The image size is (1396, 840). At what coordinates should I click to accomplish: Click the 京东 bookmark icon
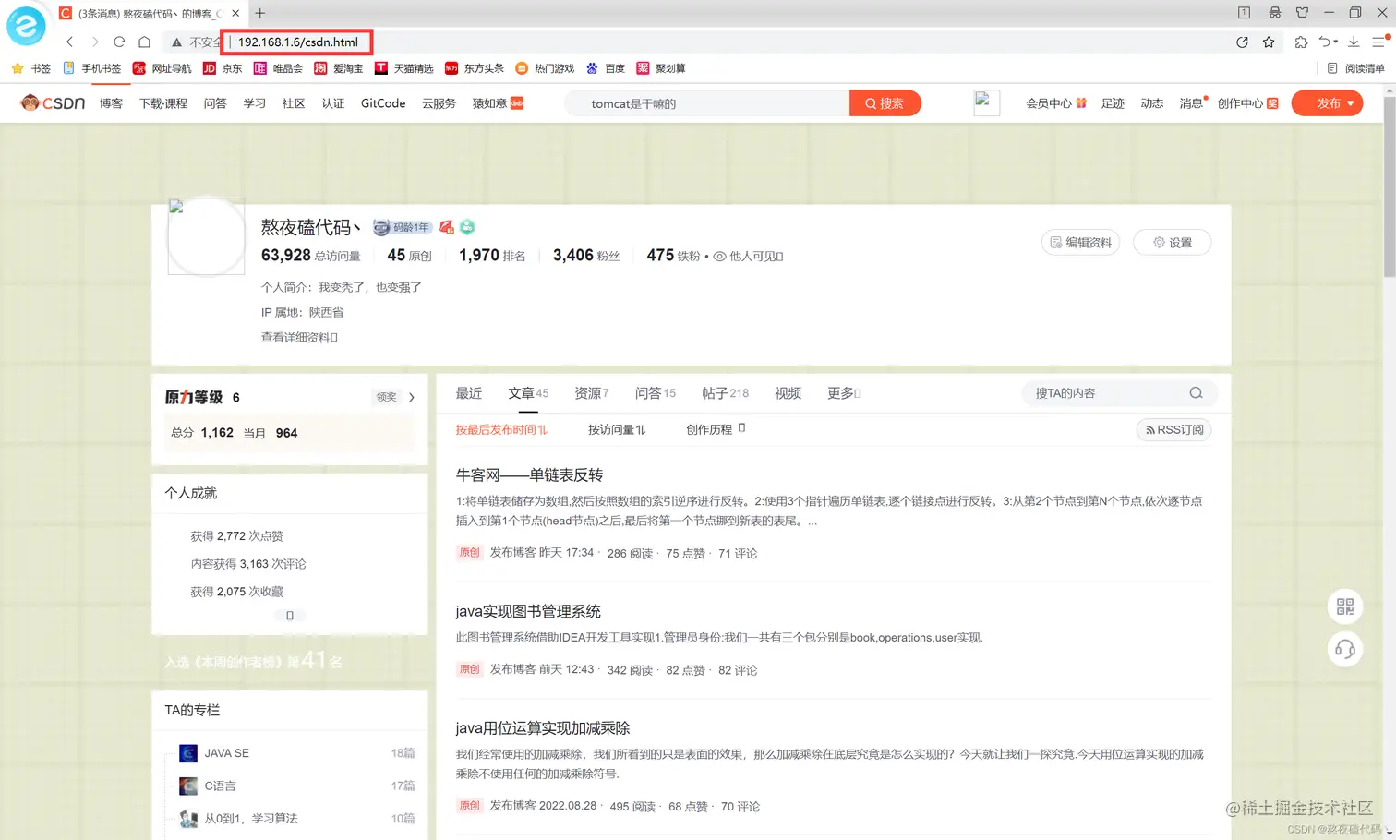[x=209, y=67]
